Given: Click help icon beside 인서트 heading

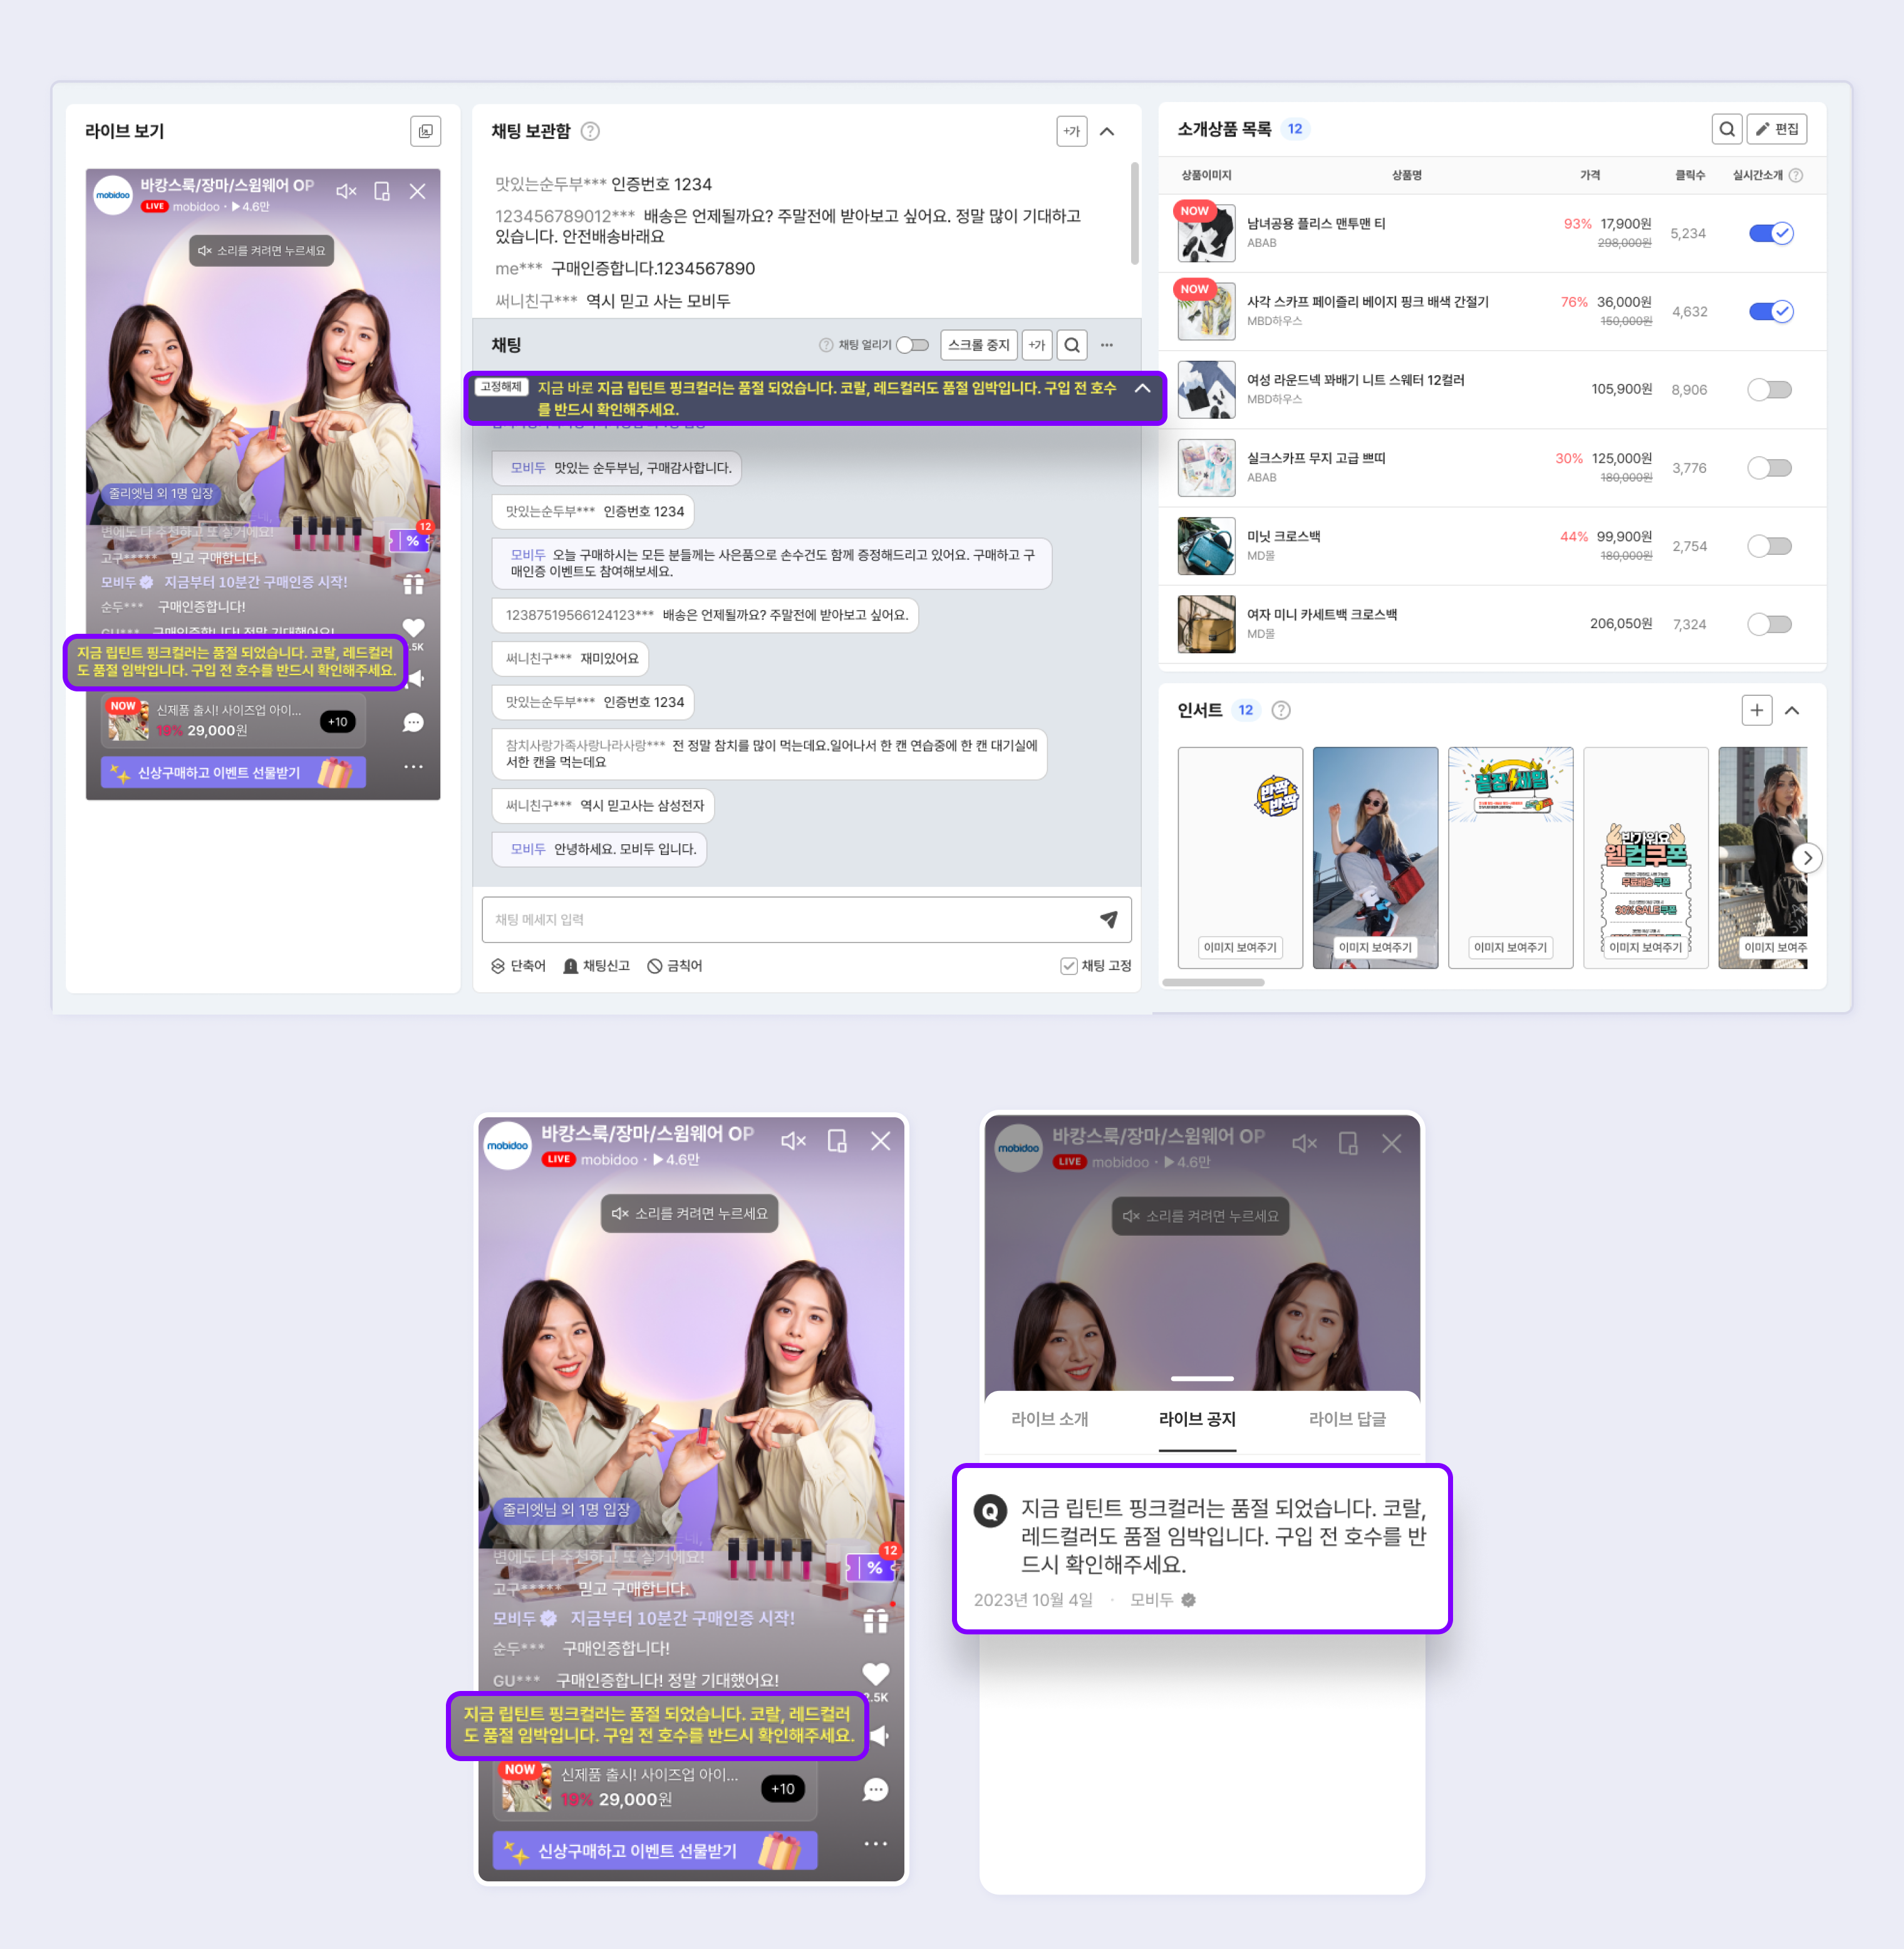Looking at the screenshot, I should (x=1281, y=710).
